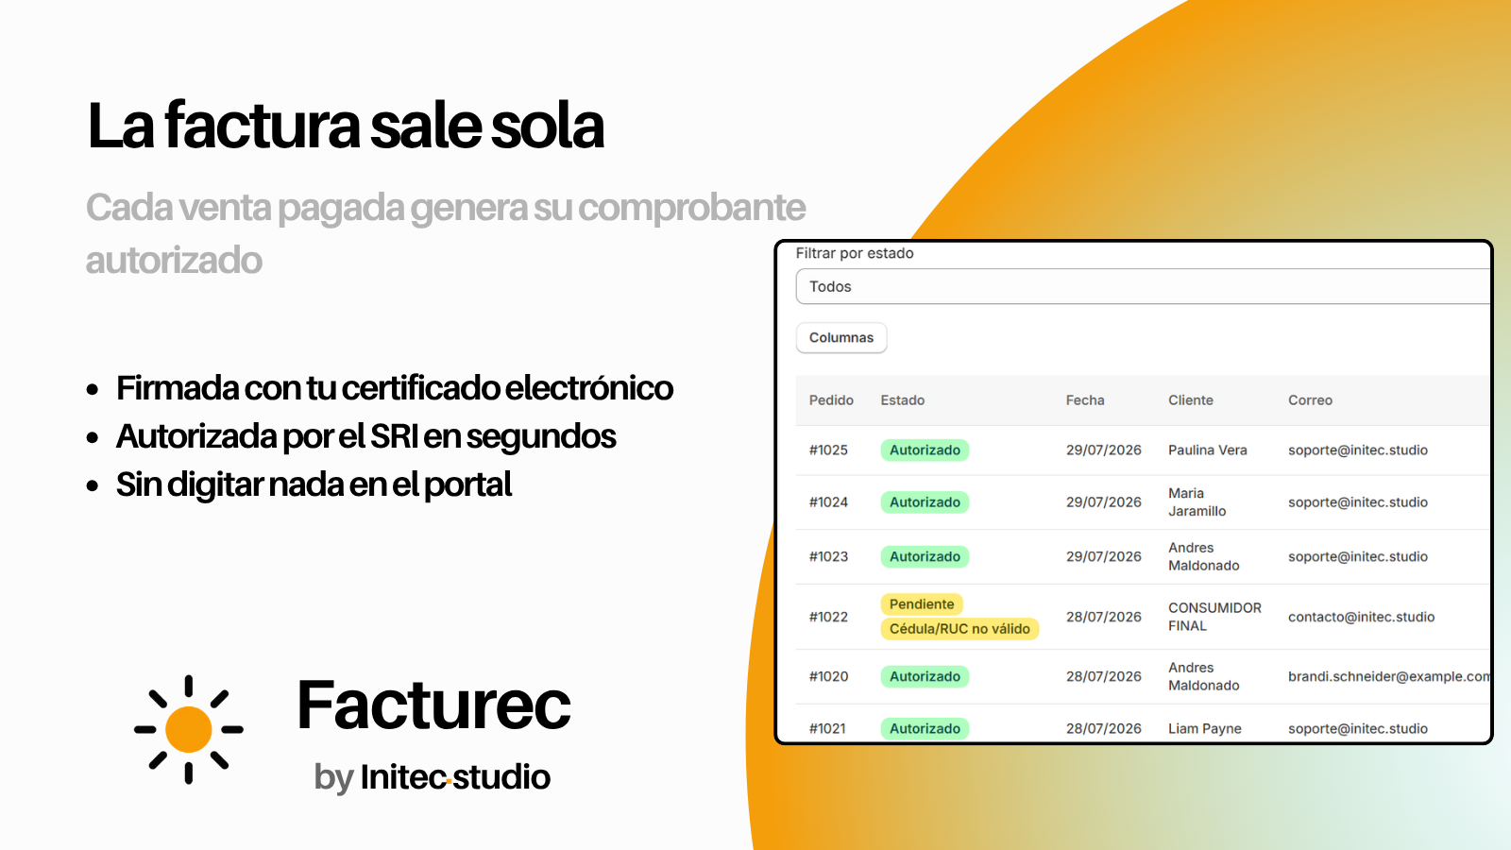Select client CONSUMIDOR FINAL
The height and width of the screenshot is (850, 1511).
[x=1214, y=617]
